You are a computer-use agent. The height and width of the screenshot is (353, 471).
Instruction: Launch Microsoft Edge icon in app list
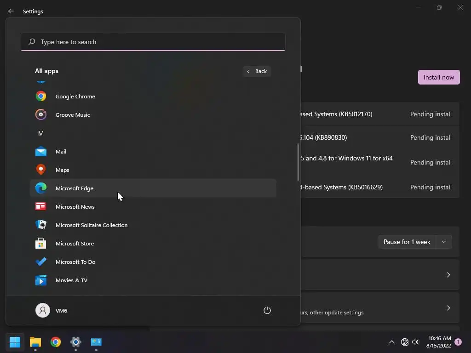pos(41,188)
